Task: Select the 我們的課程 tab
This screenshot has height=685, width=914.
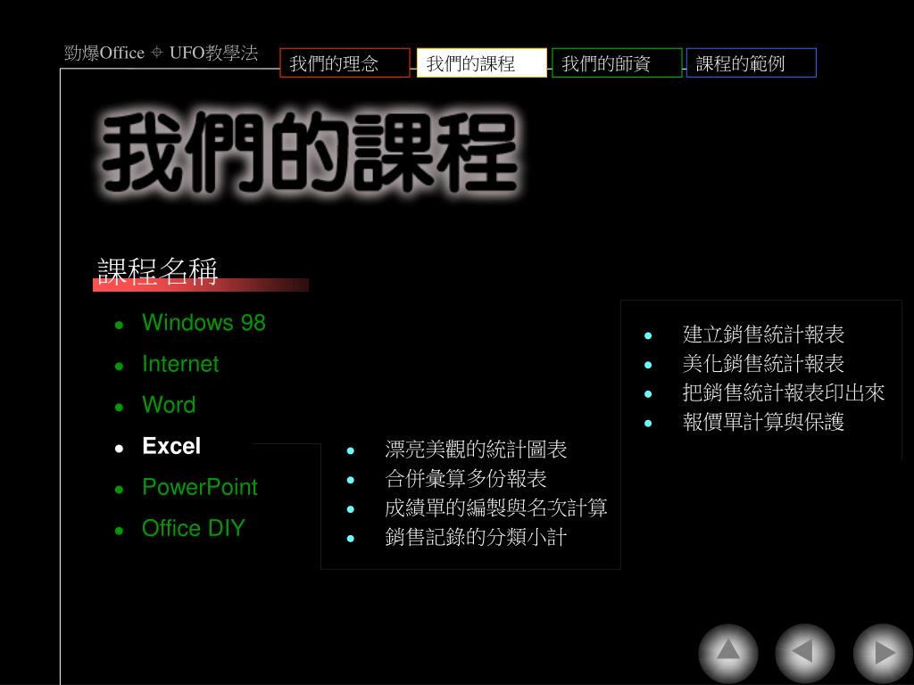Action: (x=481, y=63)
